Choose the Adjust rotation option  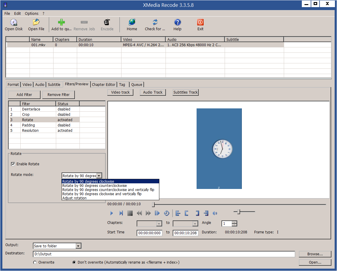click(110, 198)
